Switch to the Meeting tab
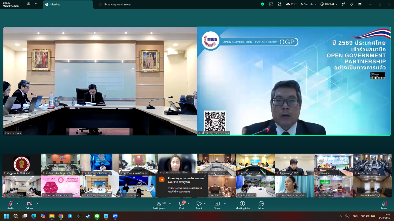This screenshot has height=221, width=394. (x=68, y=4)
